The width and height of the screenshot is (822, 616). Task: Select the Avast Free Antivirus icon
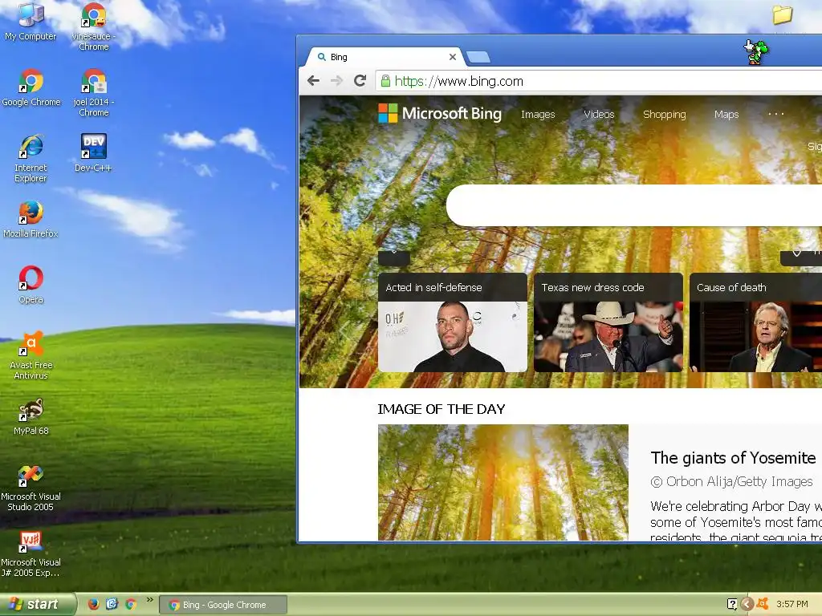(x=31, y=355)
